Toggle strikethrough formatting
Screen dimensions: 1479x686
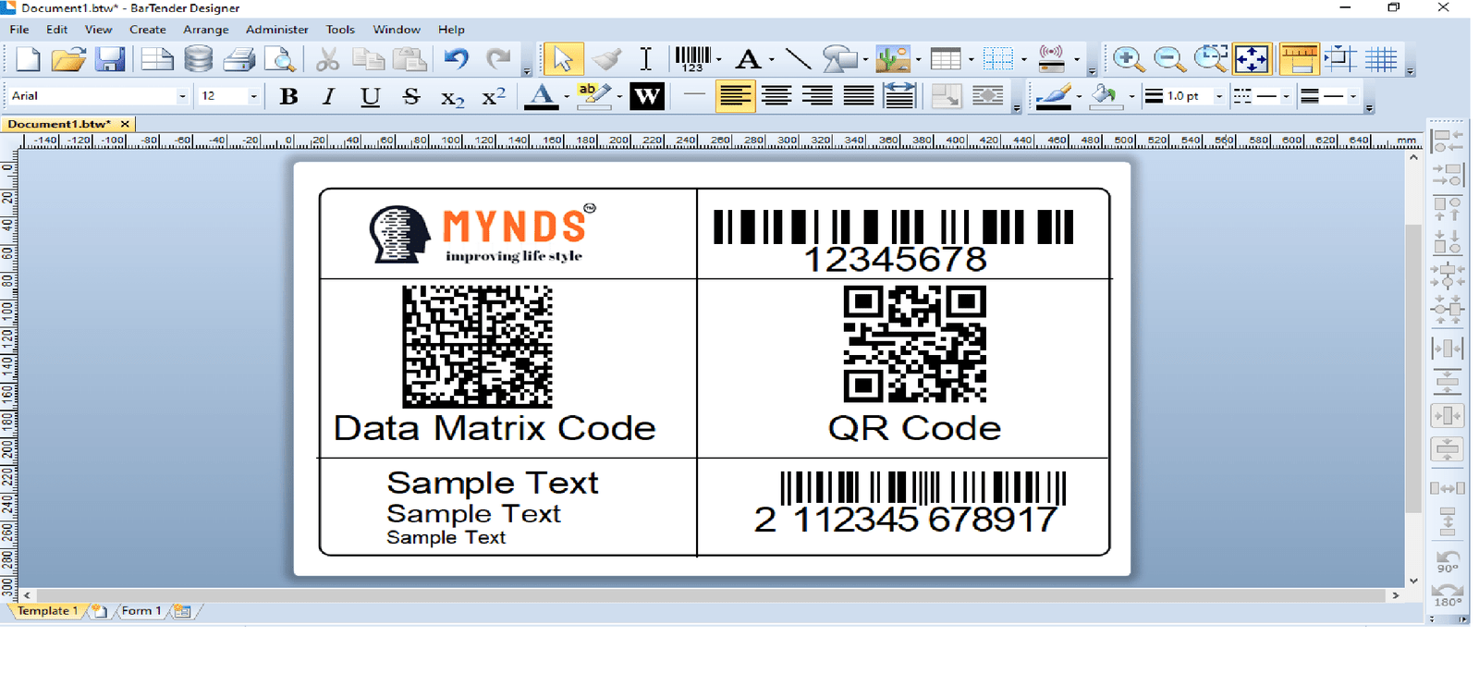click(x=411, y=96)
